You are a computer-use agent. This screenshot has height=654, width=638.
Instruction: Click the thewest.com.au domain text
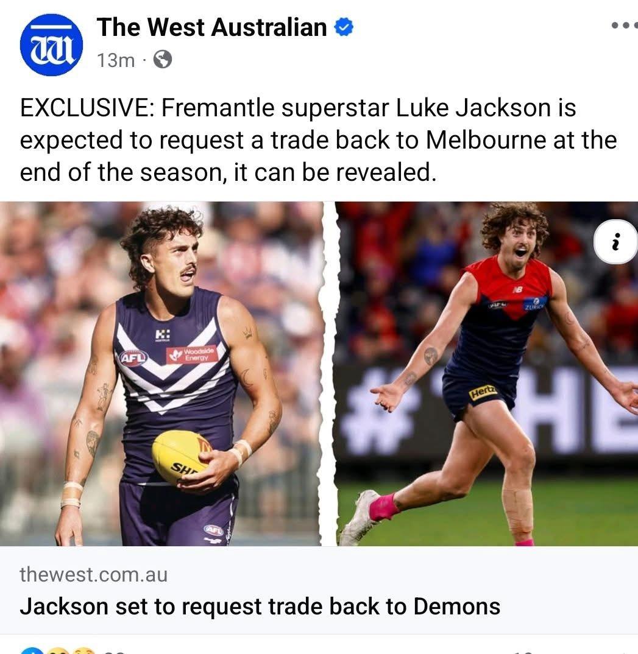(93, 575)
